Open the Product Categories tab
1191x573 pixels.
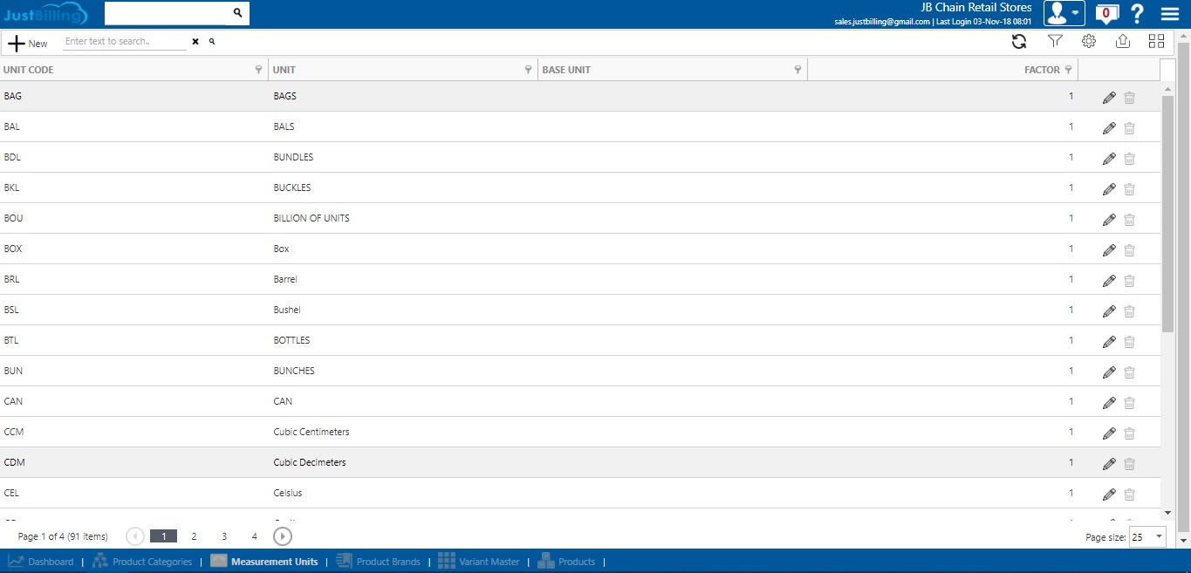click(142, 562)
